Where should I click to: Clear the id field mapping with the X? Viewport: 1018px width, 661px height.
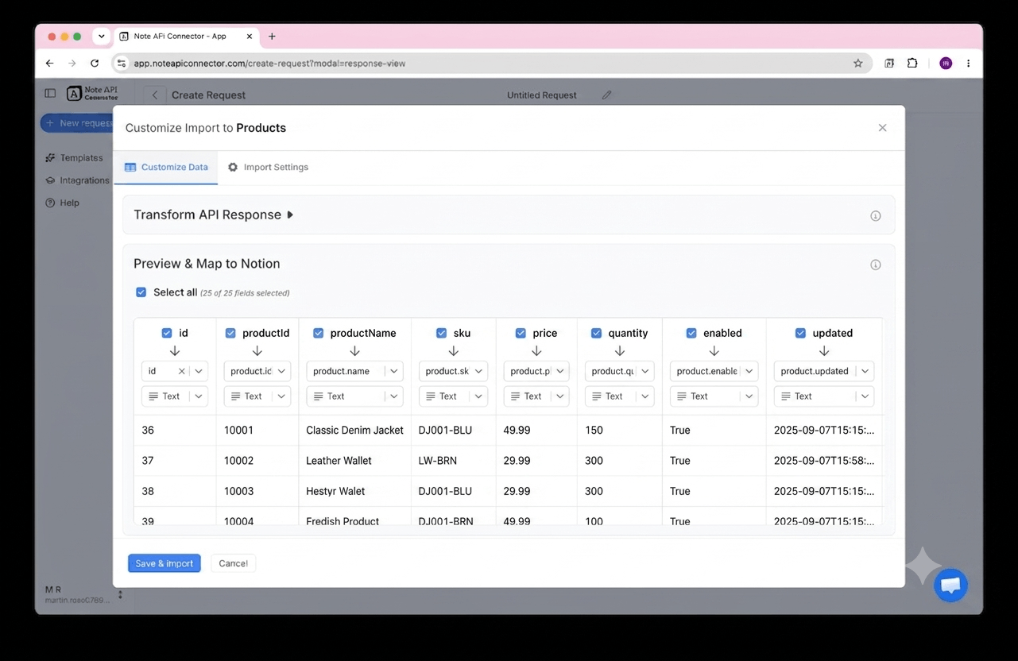[x=181, y=371]
